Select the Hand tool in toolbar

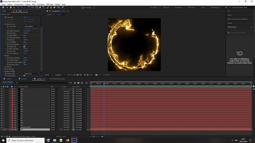click(x=11, y=7)
